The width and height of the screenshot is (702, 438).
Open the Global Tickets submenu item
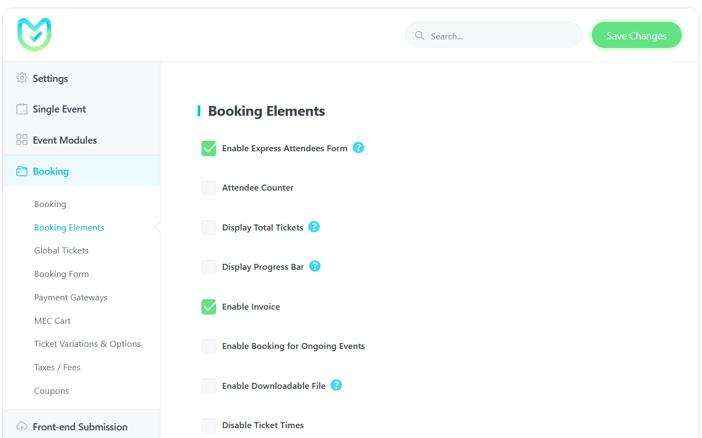pyautogui.click(x=61, y=250)
